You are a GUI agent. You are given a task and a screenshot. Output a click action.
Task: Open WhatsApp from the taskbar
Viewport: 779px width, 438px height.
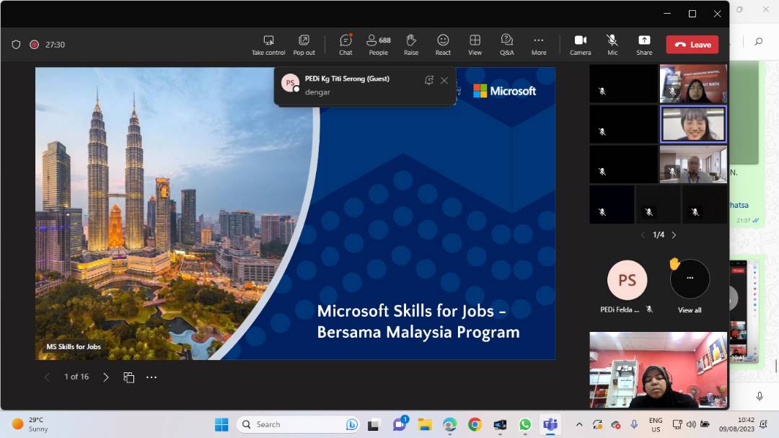pos(525,424)
